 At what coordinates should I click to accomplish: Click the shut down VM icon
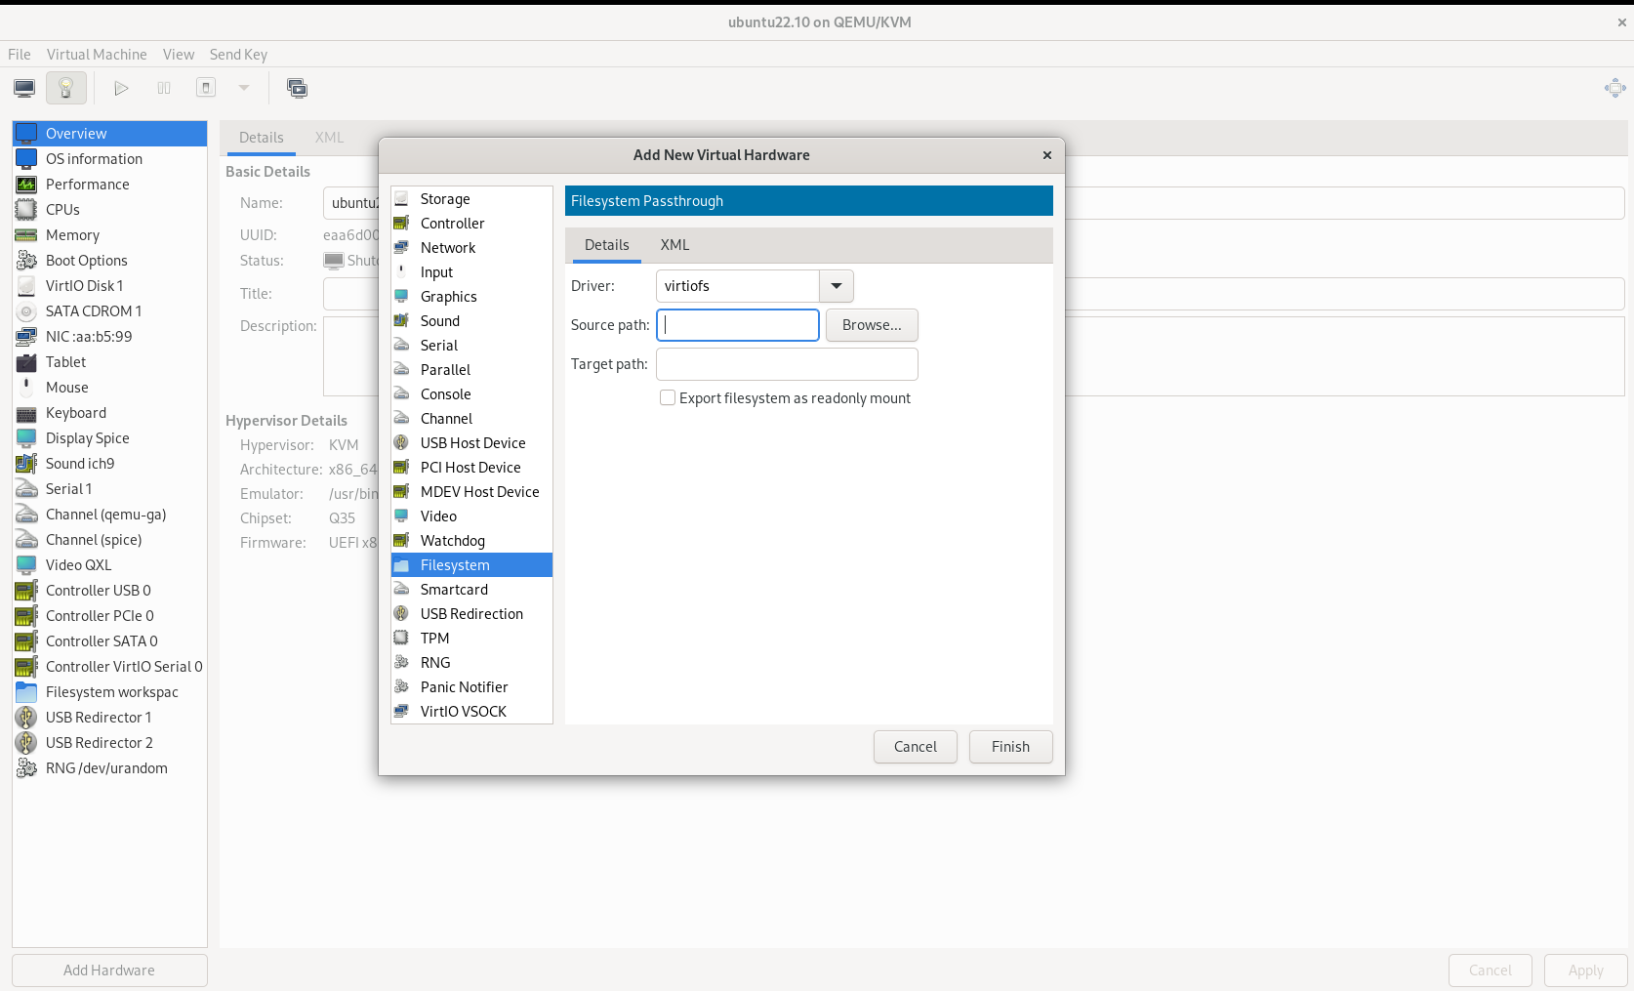(x=206, y=89)
